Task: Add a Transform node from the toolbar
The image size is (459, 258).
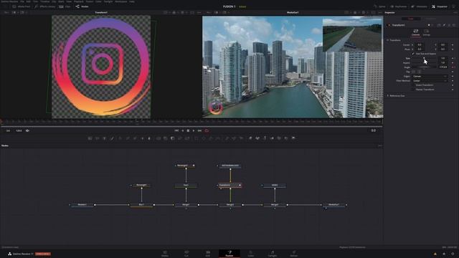Action: 187,138
